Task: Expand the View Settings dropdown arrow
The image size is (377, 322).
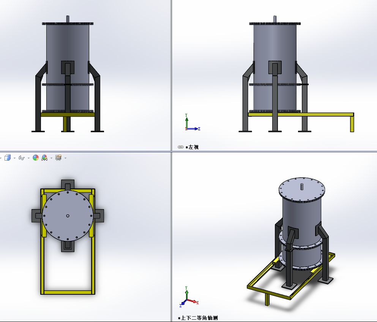Action: (65, 158)
